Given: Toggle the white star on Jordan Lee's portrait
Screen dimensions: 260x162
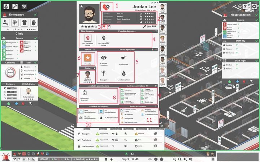Looking at the screenshot, I should coord(82,6).
